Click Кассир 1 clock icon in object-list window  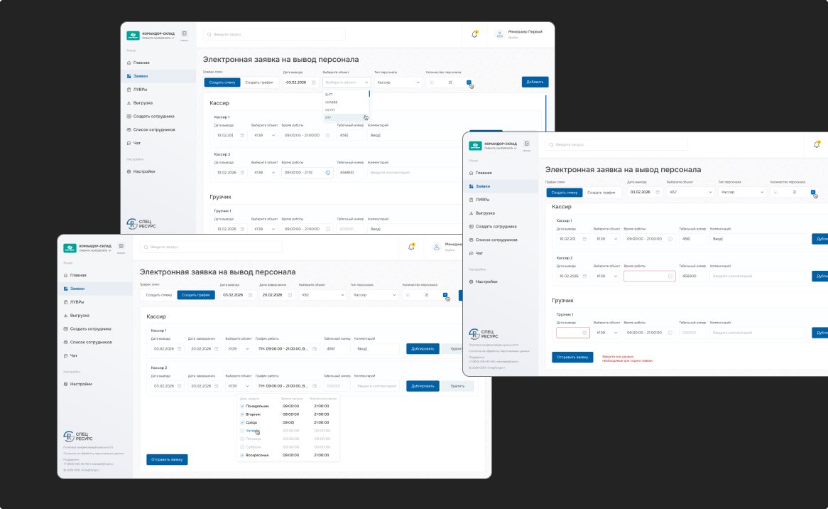(328, 135)
